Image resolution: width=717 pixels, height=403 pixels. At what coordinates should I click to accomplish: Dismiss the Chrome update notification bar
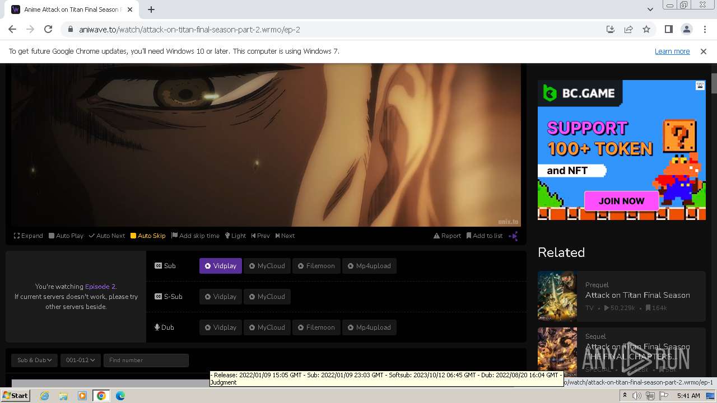pyautogui.click(x=704, y=51)
